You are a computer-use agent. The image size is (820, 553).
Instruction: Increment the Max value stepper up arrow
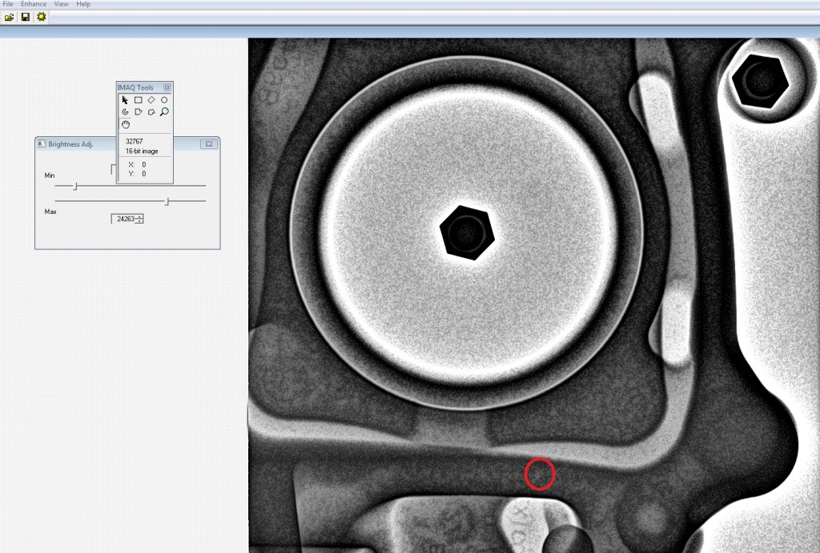point(140,216)
